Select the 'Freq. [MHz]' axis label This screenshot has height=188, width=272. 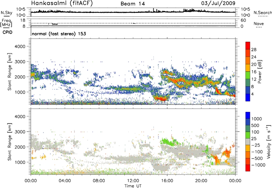(6, 23)
